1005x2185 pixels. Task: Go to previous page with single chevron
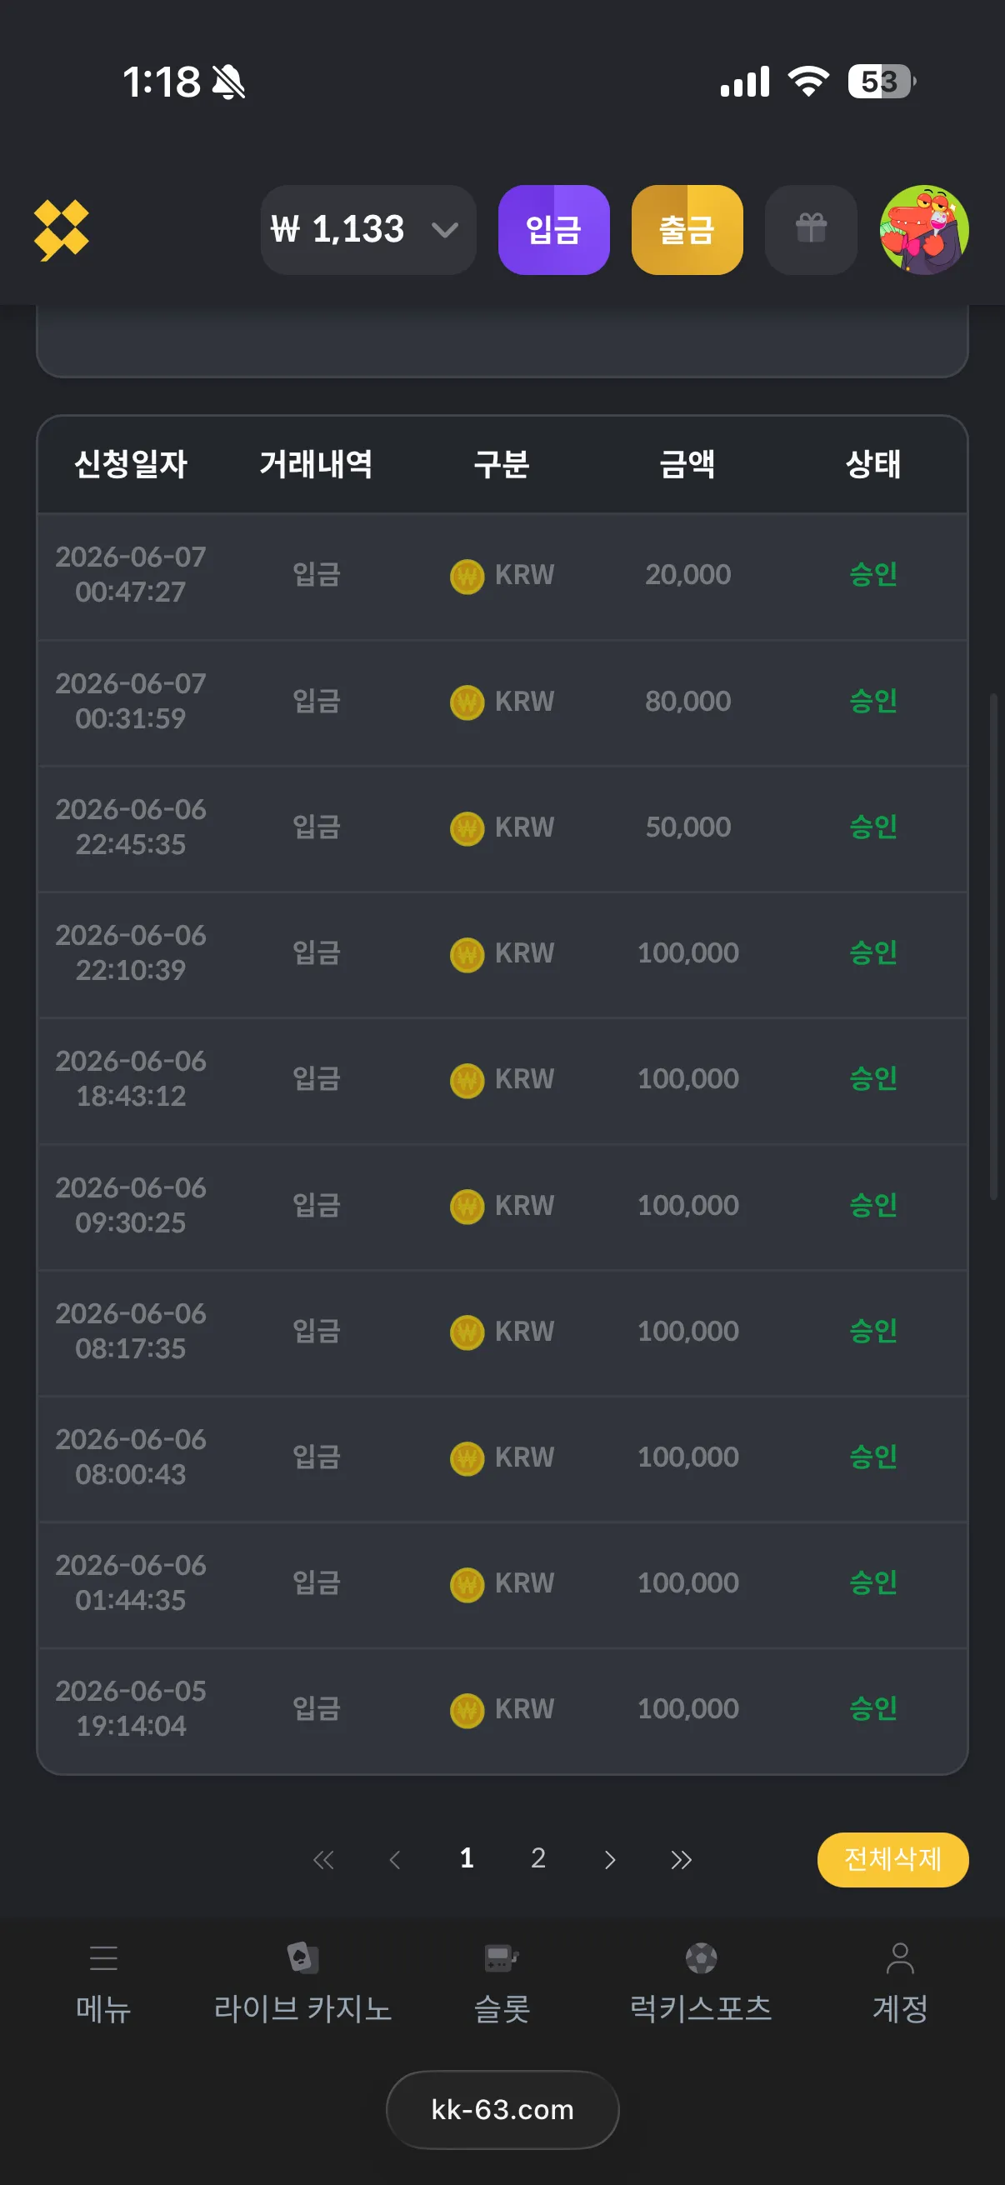394,1860
